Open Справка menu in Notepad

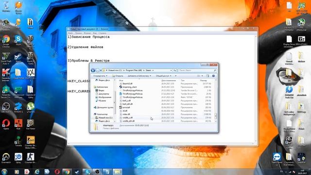[x=103, y=33]
